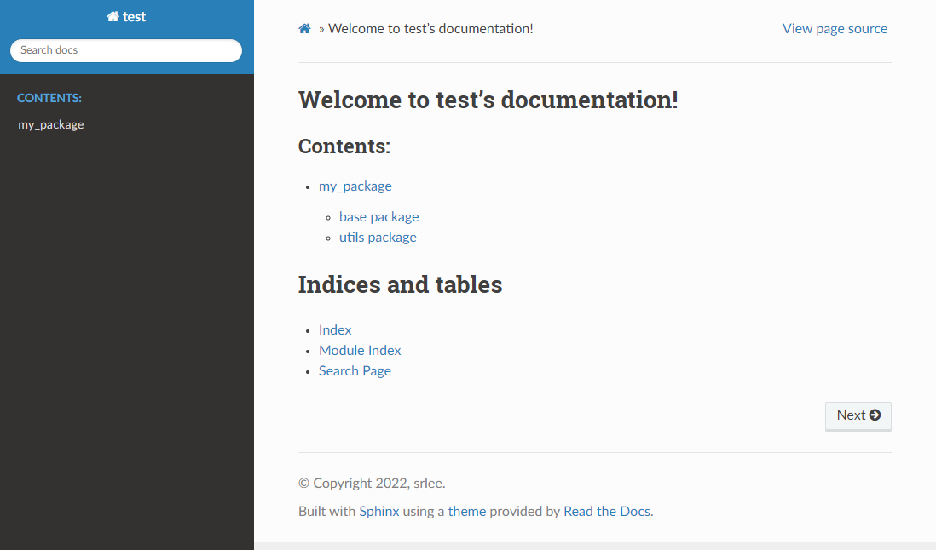
Task: Open the base package link
Action: [x=379, y=217]
